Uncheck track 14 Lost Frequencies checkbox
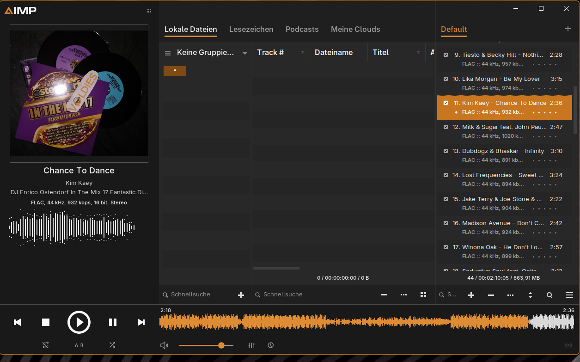Viewport: 580px width, 362px height. tap(446, 175)
